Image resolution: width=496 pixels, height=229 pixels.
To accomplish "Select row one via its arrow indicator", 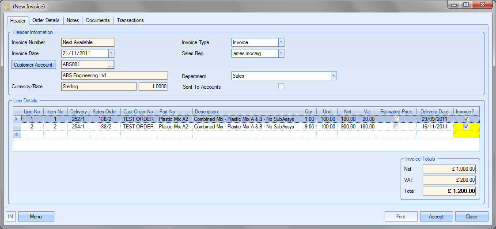I will [17, 119].
